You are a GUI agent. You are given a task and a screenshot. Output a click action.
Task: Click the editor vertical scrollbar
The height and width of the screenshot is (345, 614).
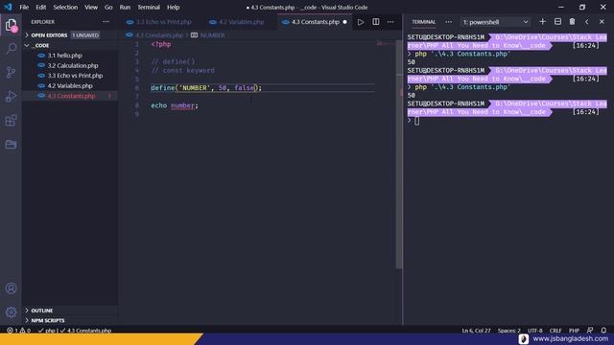(x=399, y=154)
